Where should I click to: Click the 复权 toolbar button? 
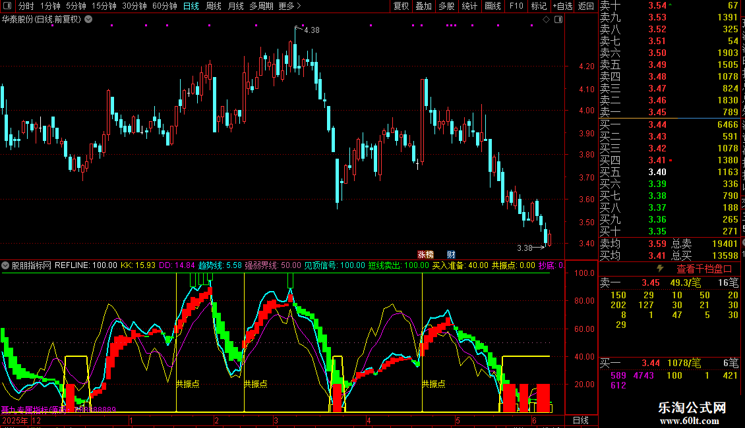tap(401, 6)
